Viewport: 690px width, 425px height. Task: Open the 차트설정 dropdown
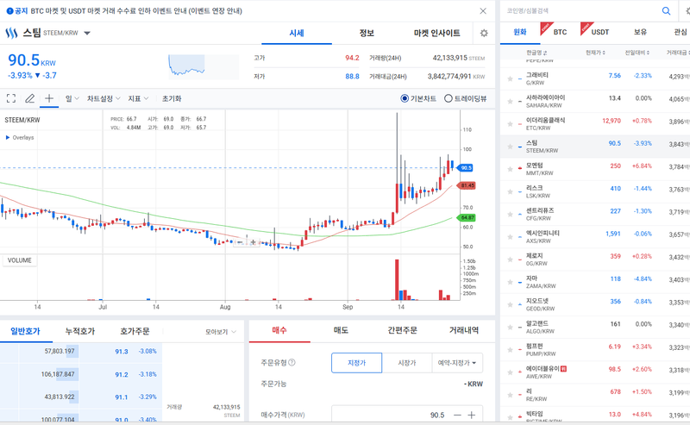coord(103,98)
